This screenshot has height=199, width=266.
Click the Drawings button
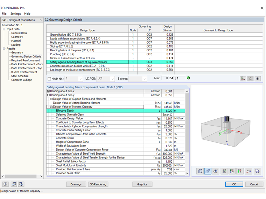(76, 184)
